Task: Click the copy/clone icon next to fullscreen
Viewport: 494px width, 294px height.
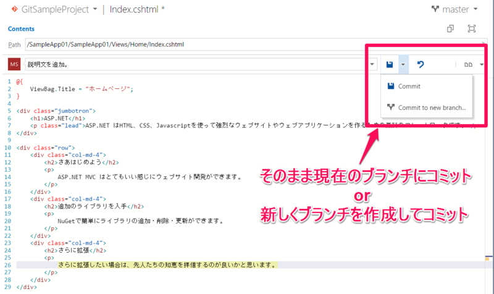Action: pos(450,28)
